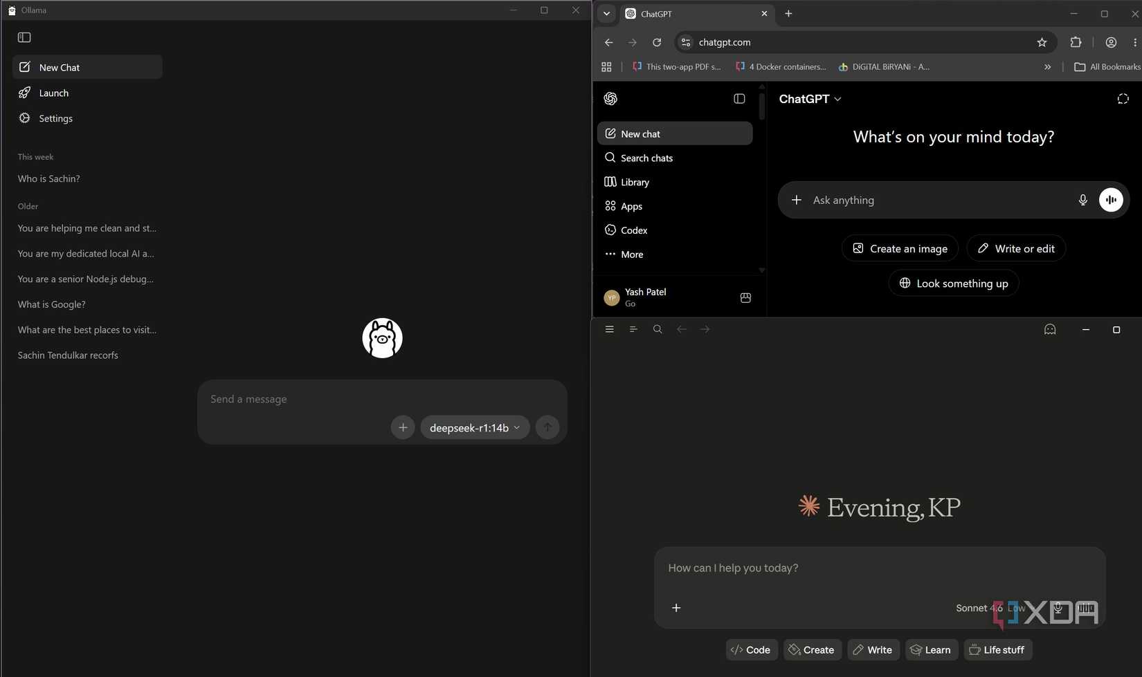Image resolution: width=1142 pixels, height=677 pixels.
Task: Expand More in the ChatGPT sidebar
Action: point(675,254)
